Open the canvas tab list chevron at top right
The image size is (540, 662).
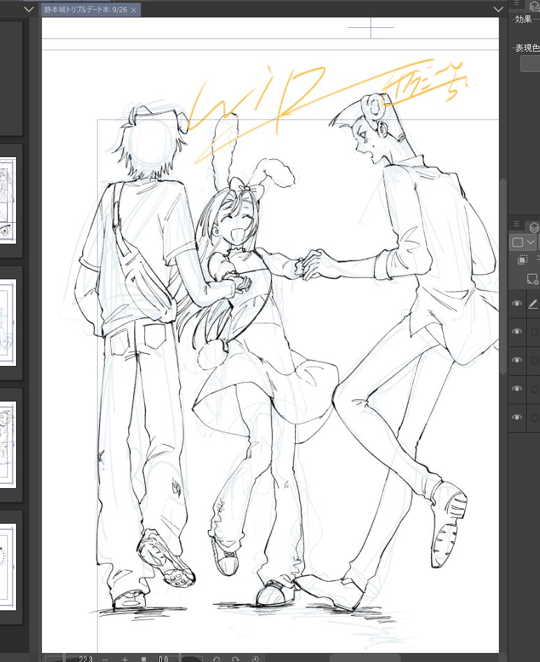(x=498, y=9)
